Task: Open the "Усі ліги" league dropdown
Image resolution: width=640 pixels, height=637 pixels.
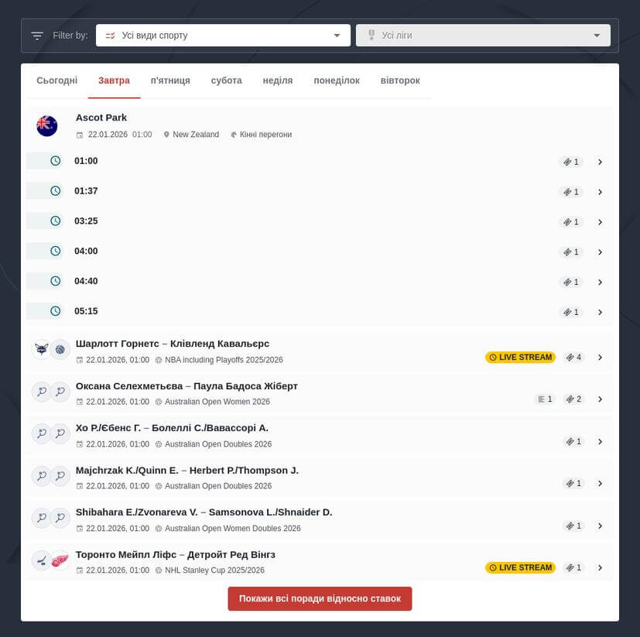Action: (x=482, y=35)
